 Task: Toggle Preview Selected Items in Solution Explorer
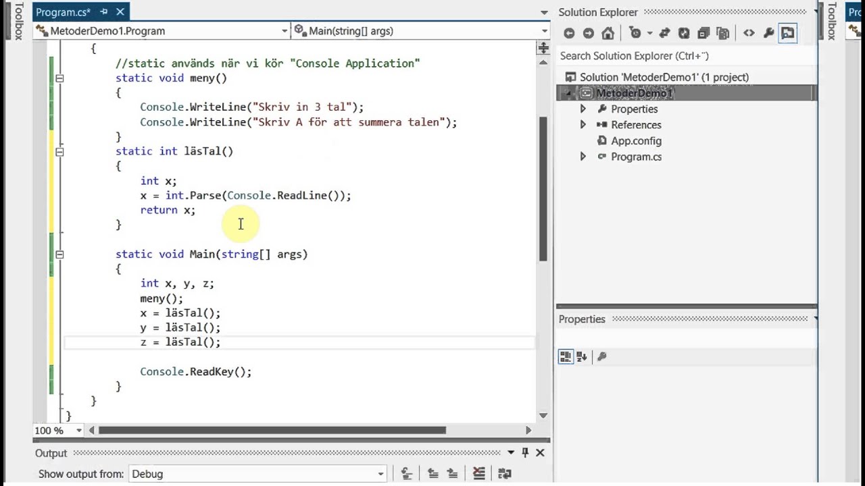coord(787,33)
